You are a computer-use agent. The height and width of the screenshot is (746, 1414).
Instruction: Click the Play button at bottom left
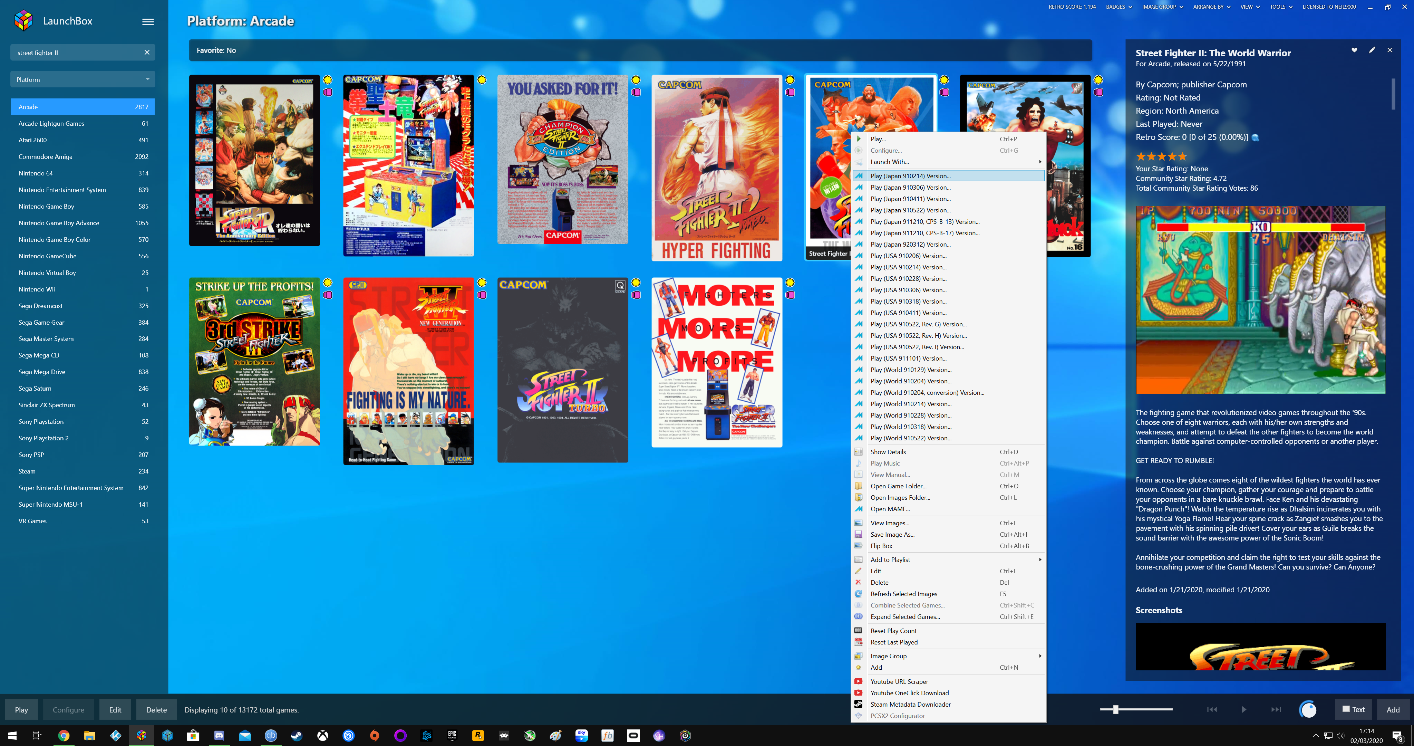pos(21,710)
